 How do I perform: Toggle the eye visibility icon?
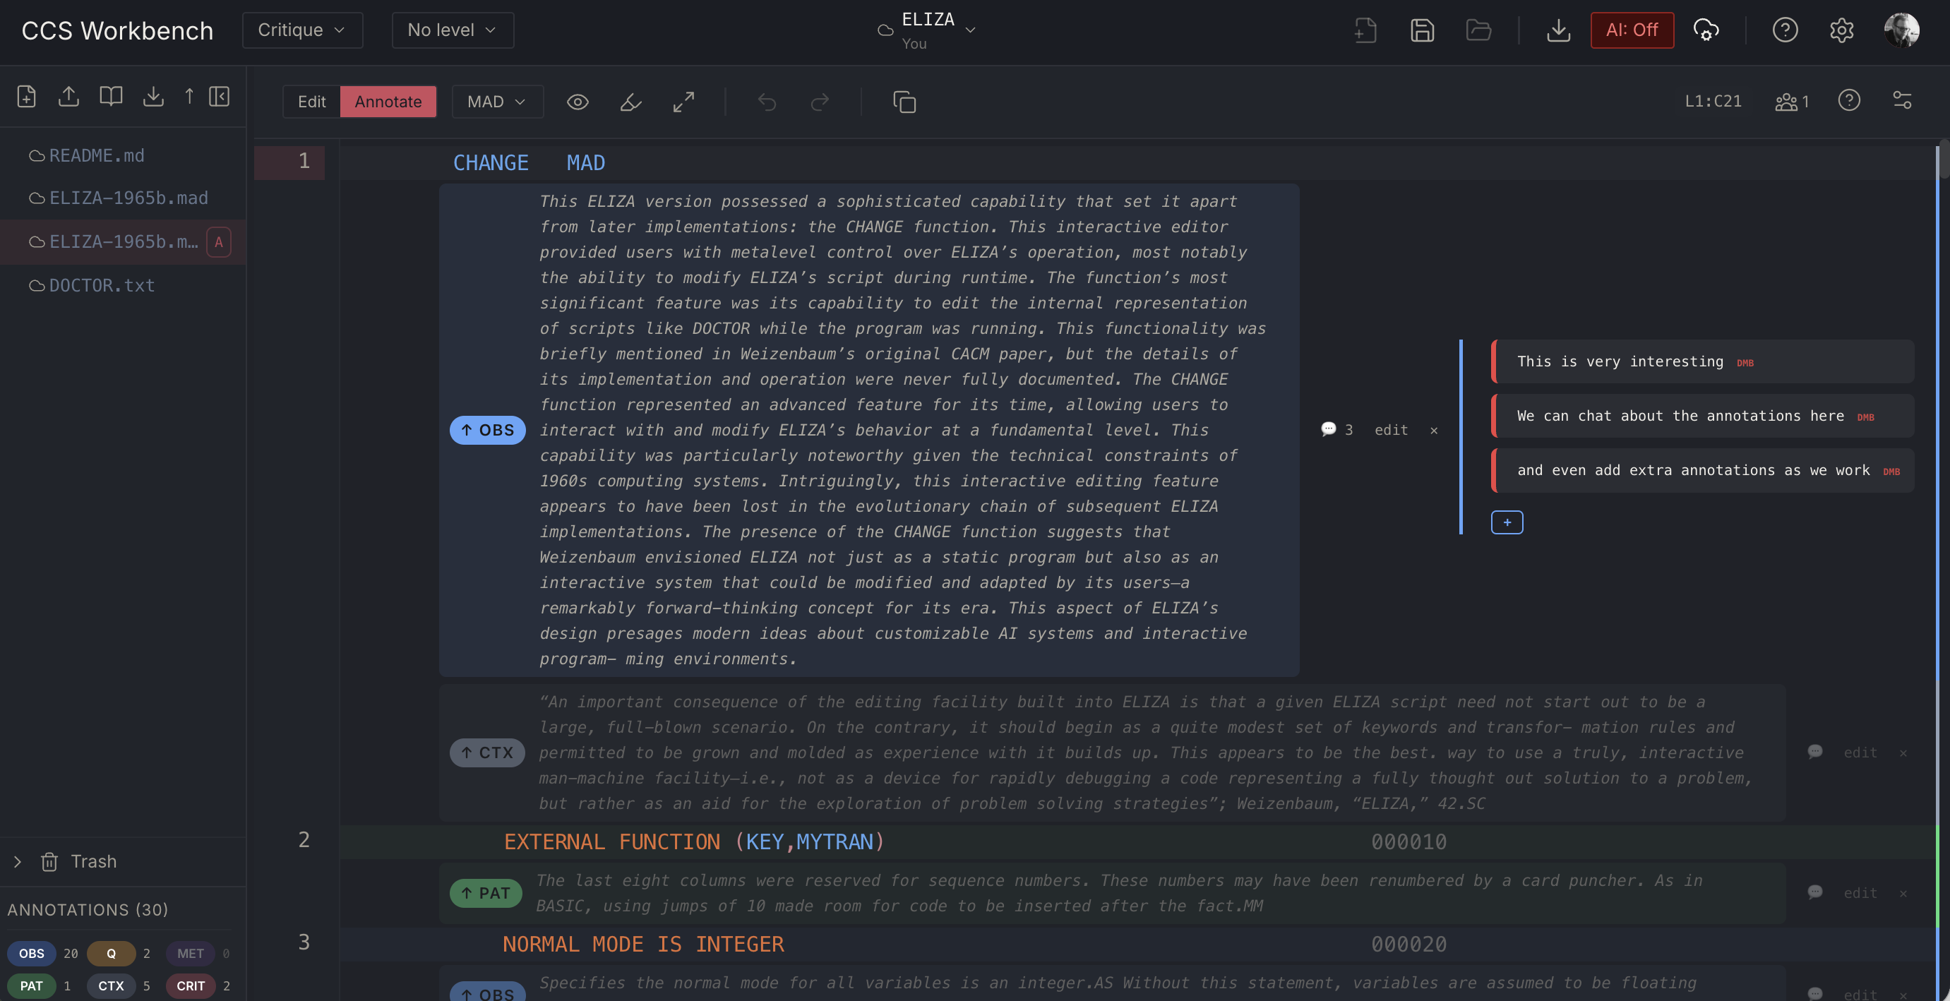click(578, 102)
